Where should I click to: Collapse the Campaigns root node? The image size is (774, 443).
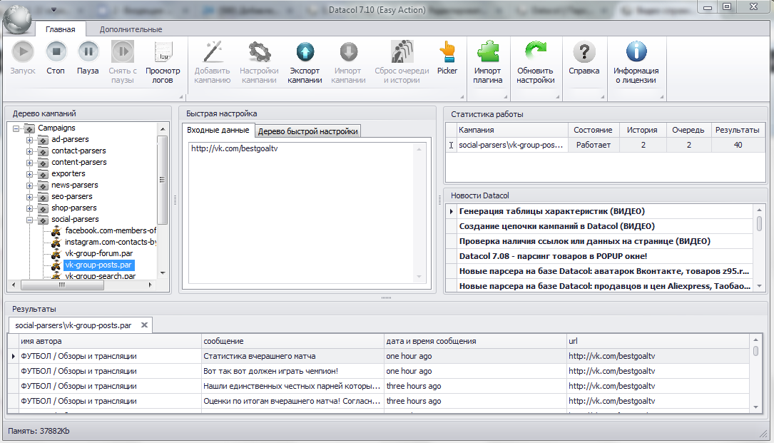pos(16,128)
